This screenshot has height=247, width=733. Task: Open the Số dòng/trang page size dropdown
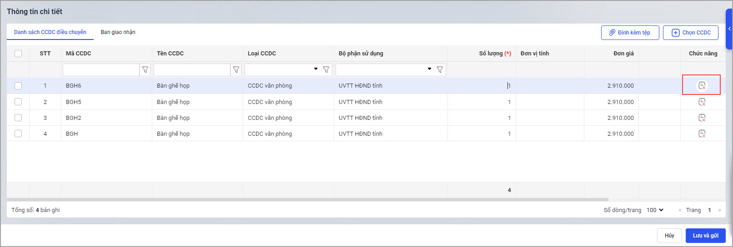pyautogui.click(x=655, y=210)
